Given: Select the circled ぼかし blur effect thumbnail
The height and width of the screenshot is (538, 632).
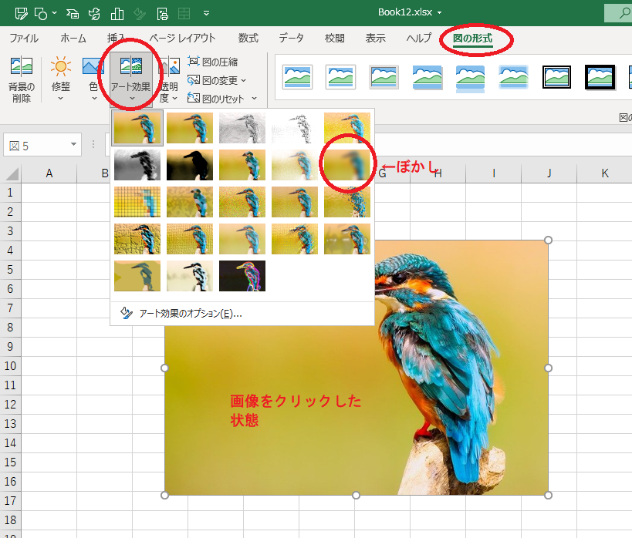Looking at the screenshot, I should [346, 163].
